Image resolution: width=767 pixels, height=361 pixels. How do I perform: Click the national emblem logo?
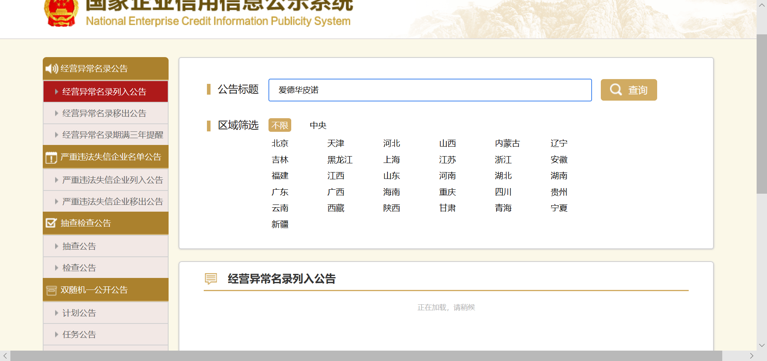[61, 13]
